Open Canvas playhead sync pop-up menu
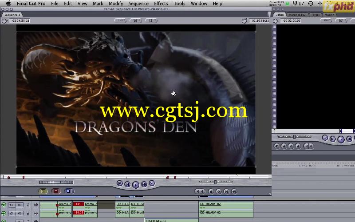 pyautogui.click(x=136, y=20)
